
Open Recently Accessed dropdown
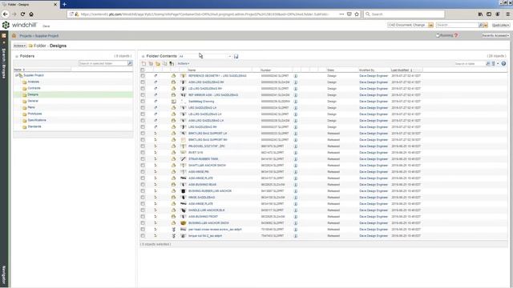click(495, 35)
